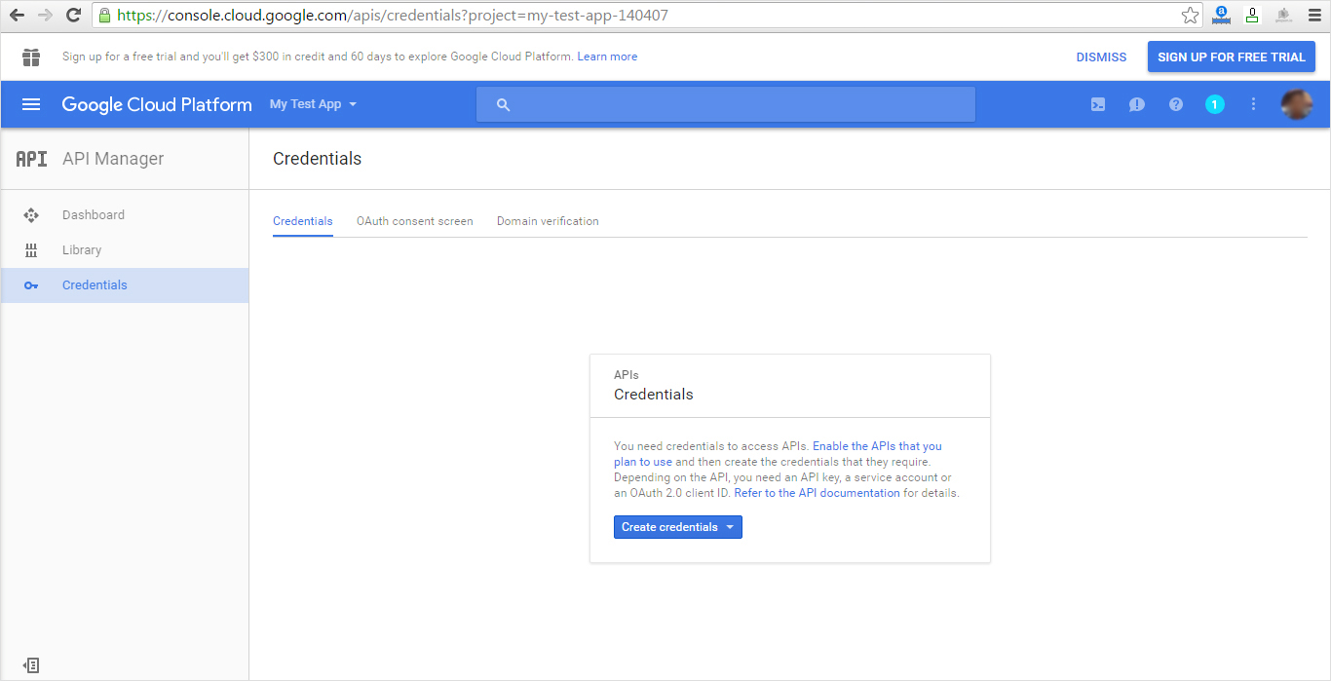Click Sign Up For Free Trial button

1232,57
